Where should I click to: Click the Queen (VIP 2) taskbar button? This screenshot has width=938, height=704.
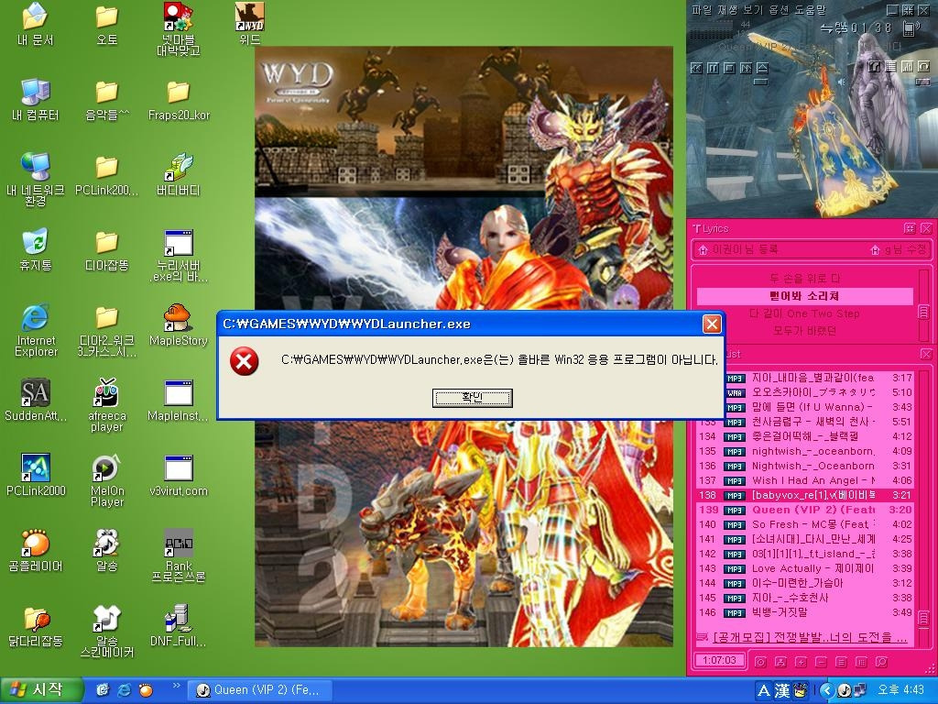click(258, 690)
